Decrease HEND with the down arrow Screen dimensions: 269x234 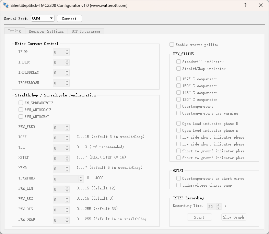[x=67, y=170]
